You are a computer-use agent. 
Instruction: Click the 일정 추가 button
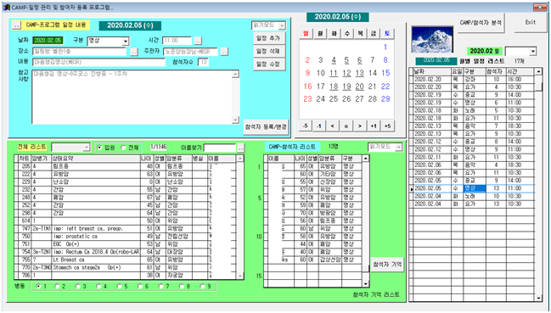pyautogui.click(x=268, y=38)
